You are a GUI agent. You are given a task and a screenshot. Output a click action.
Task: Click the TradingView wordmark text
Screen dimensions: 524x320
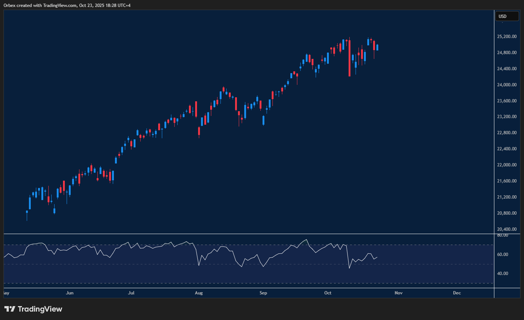[x=40, y=309]
